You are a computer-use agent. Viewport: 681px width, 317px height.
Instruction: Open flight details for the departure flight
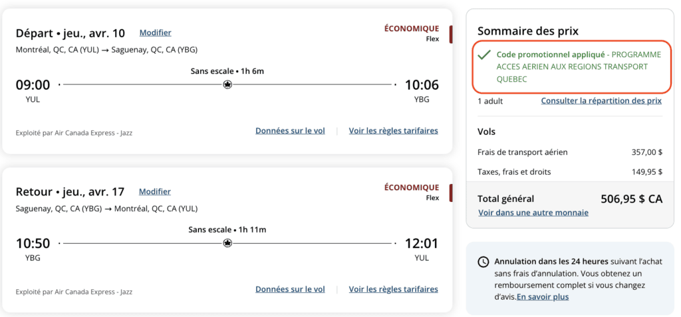[290, 131]
